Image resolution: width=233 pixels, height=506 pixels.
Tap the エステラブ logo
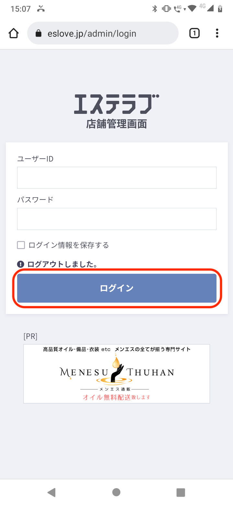click(116, 104)
